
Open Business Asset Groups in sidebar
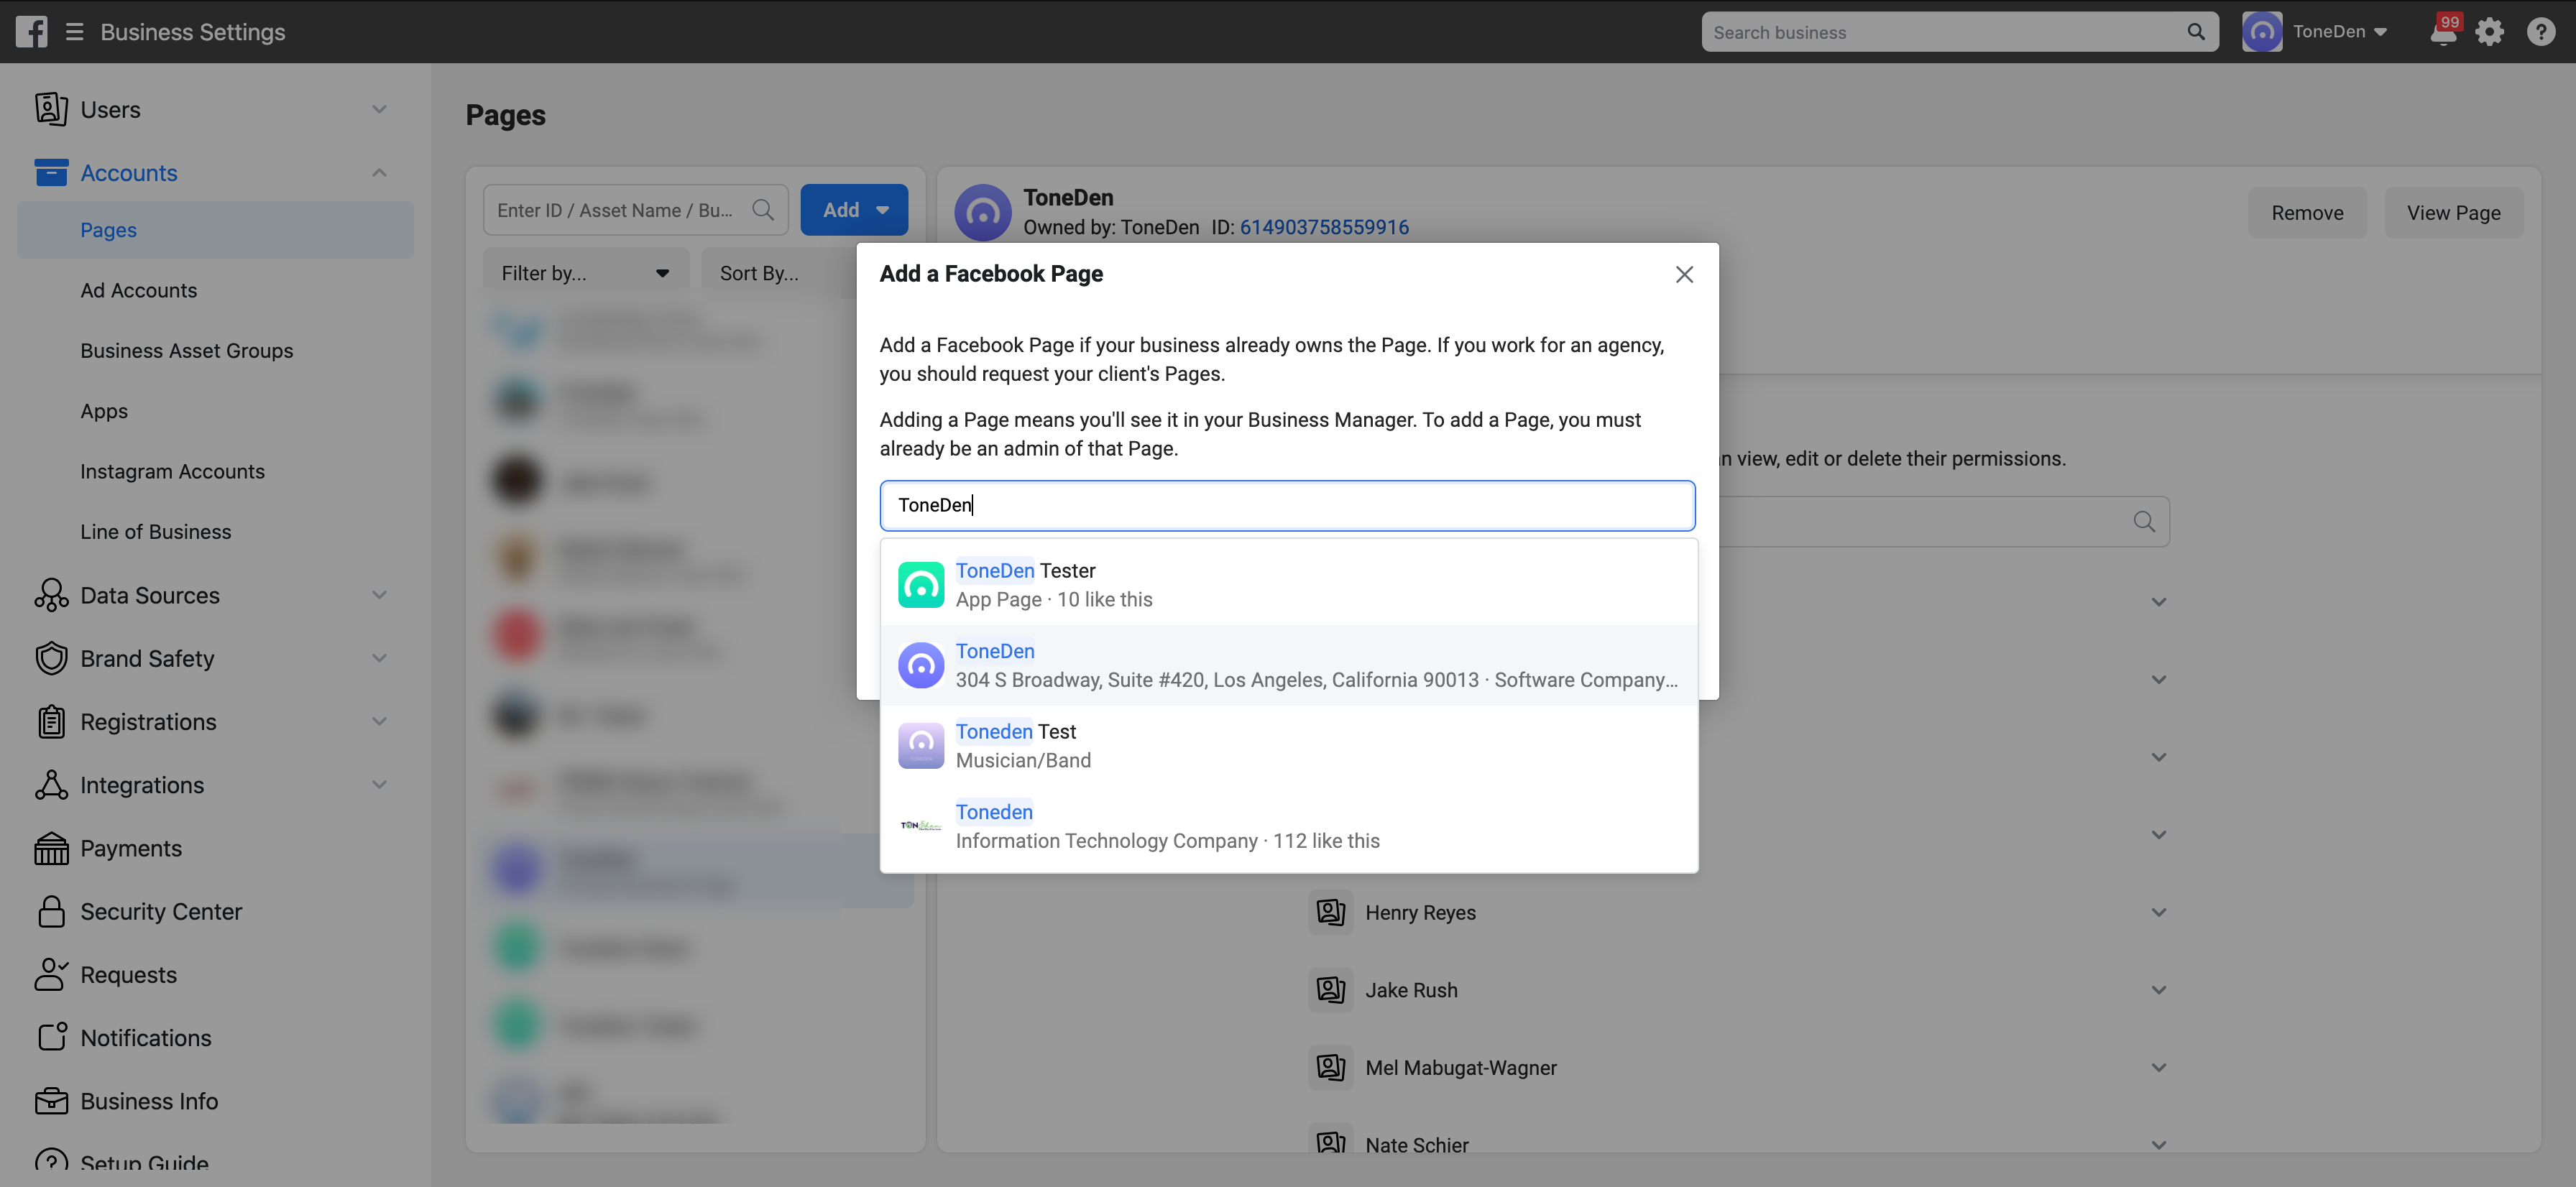(x=186, y=351)
